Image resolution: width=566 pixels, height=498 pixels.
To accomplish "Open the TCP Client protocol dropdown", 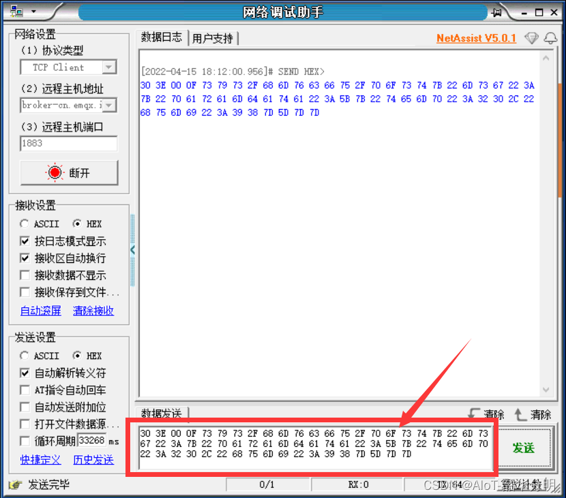I will coord(109,67).
